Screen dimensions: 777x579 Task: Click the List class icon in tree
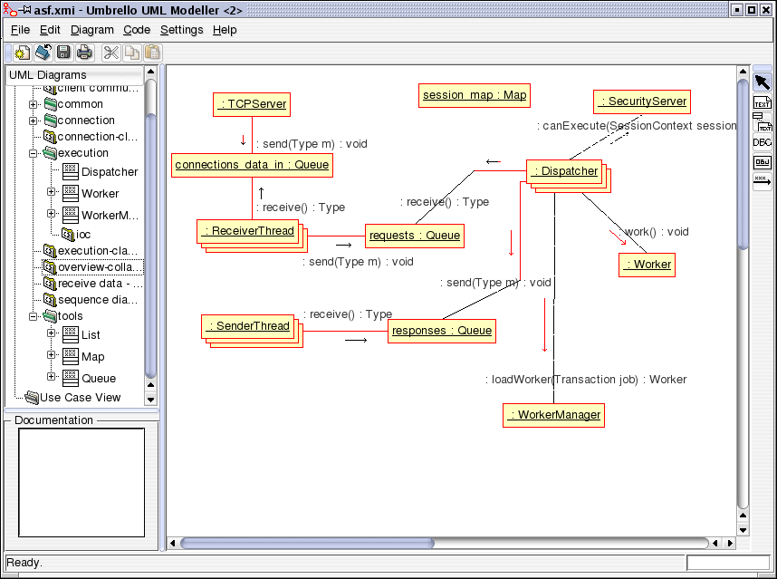[71, 334]
